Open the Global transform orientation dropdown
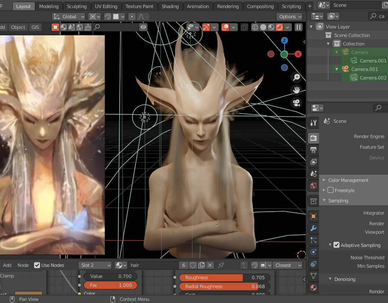 (69, 17)
